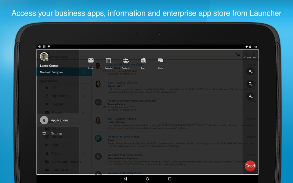Open the Chats launcher icon

pos(161,60)
